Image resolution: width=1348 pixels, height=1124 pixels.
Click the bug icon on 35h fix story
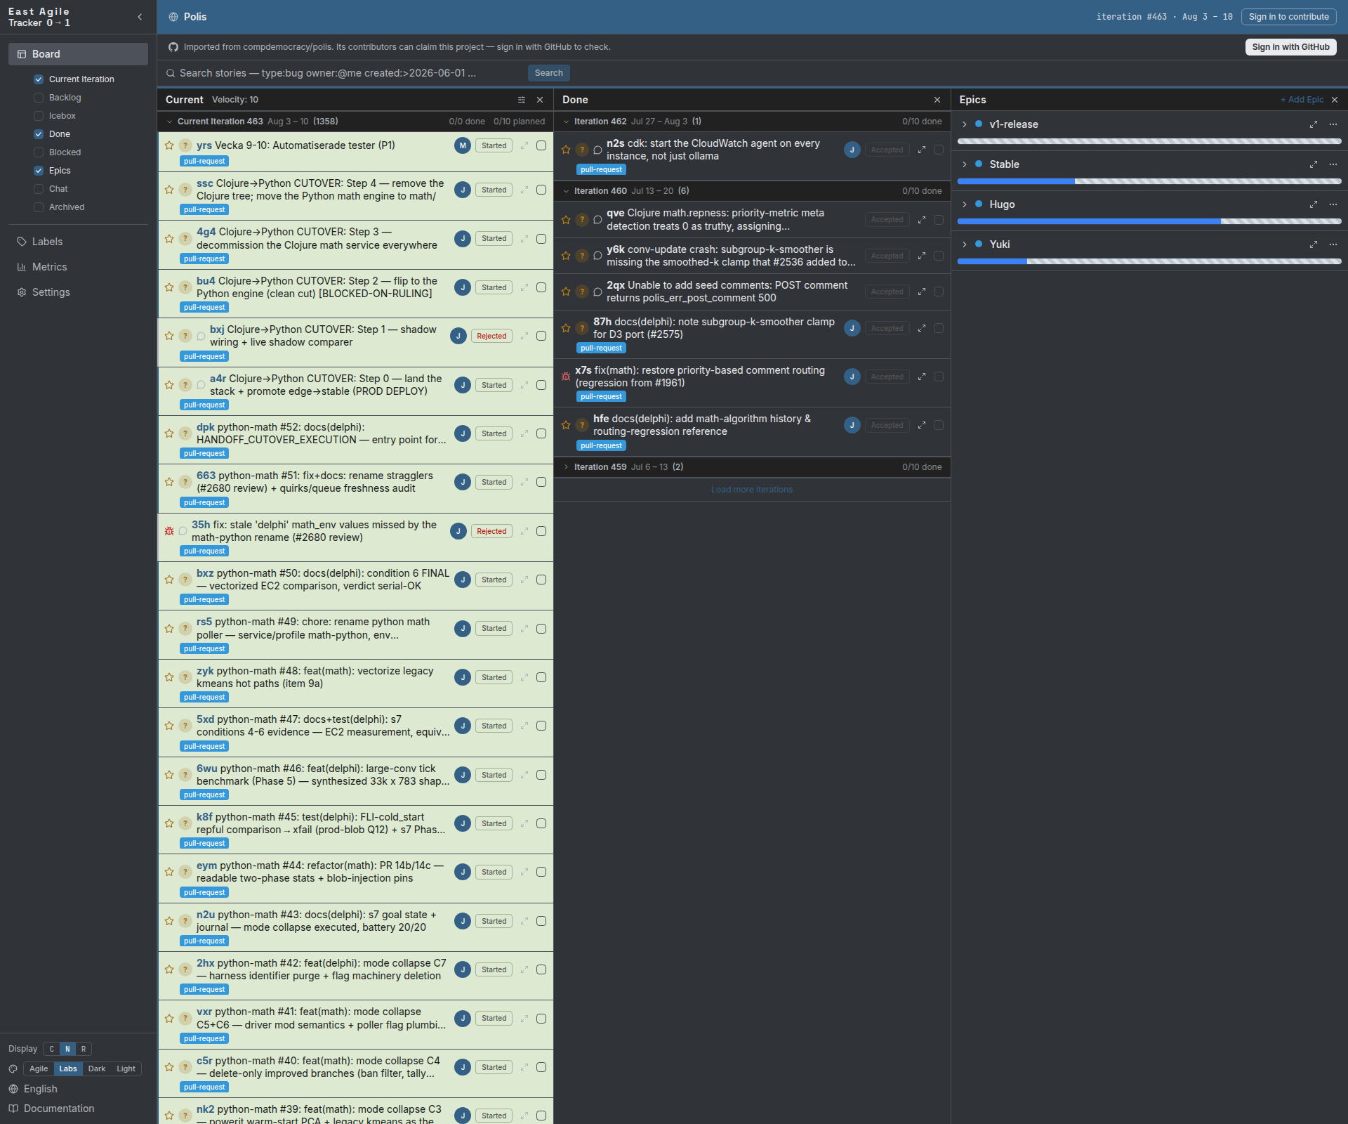click(x=169, y=531)
